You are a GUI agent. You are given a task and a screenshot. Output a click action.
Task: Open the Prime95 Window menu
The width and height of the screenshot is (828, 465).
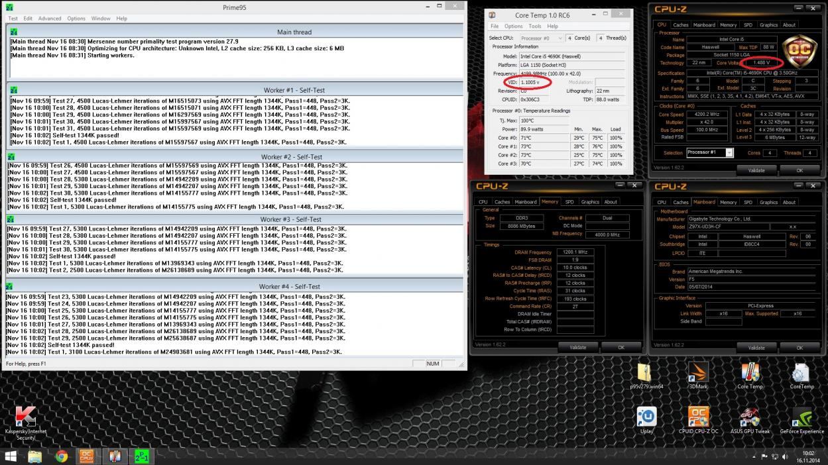pyautogui.click(x=101, y=19)
